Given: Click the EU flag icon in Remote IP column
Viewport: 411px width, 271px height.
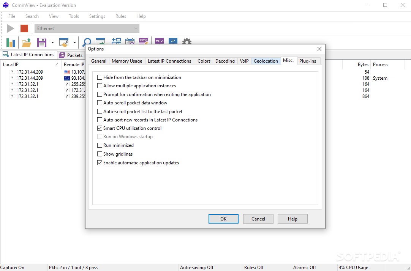Looking at the screenshot, I should pyautogui.click(x=67, y=78).
